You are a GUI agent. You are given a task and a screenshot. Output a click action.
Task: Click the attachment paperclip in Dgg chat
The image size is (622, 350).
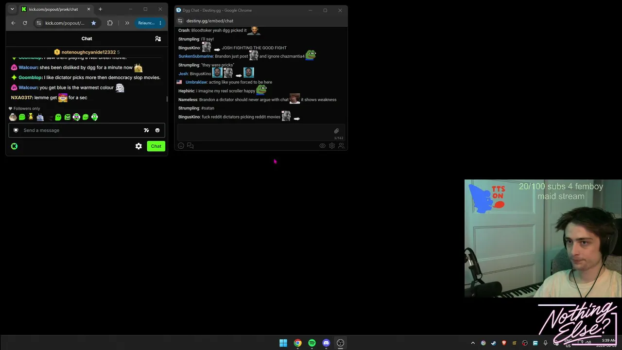coord(336,131)
